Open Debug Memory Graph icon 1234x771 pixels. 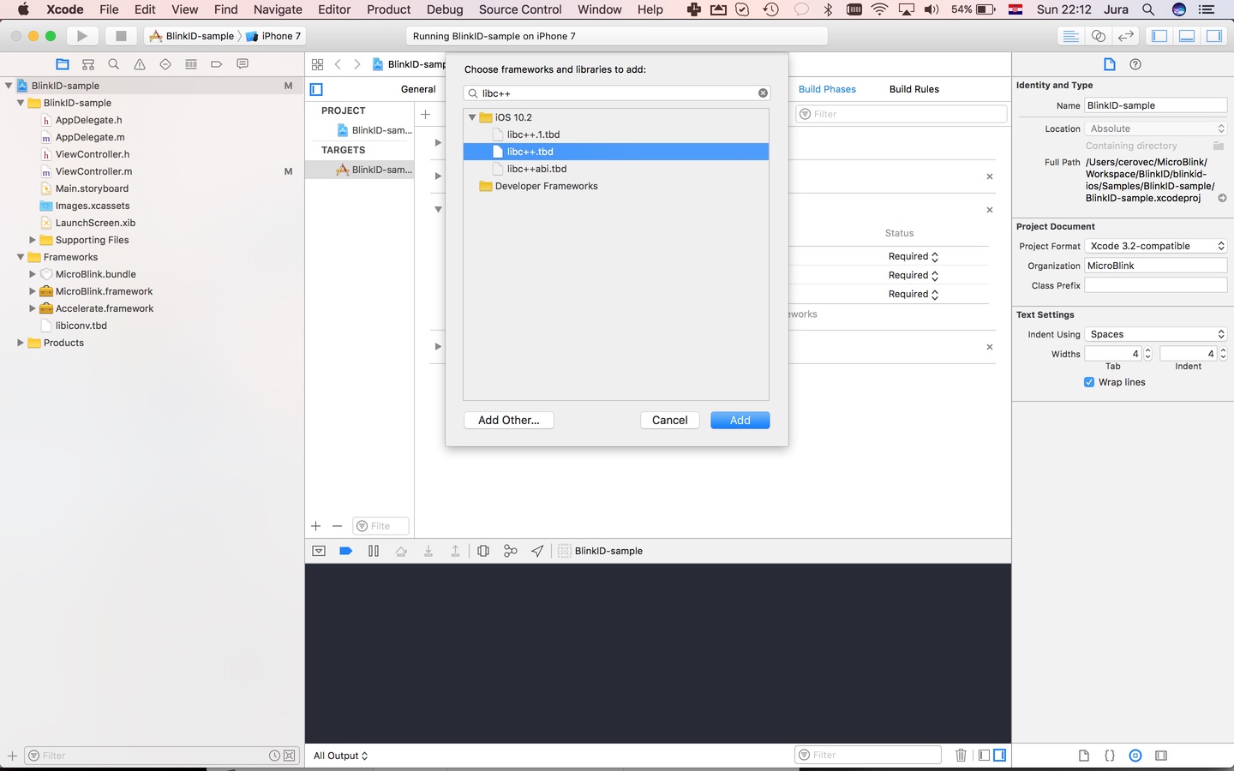tap(511, 551)
